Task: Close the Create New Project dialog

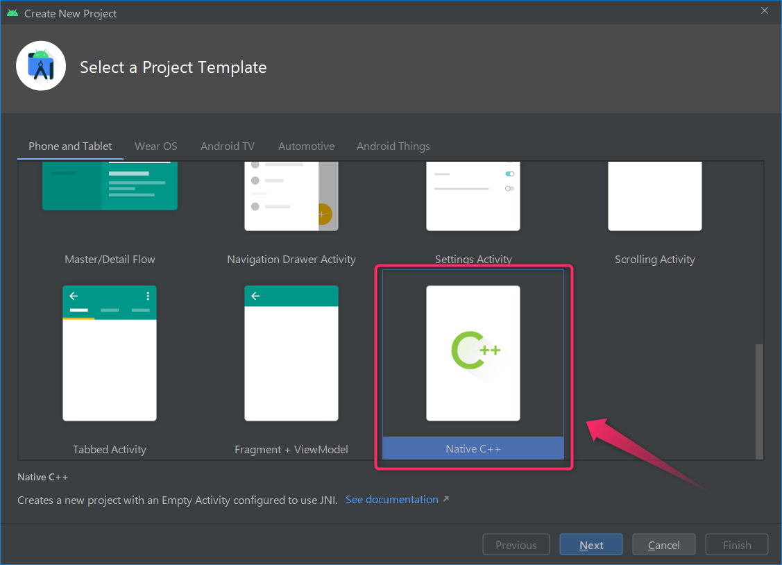Action: pos(765,10)
